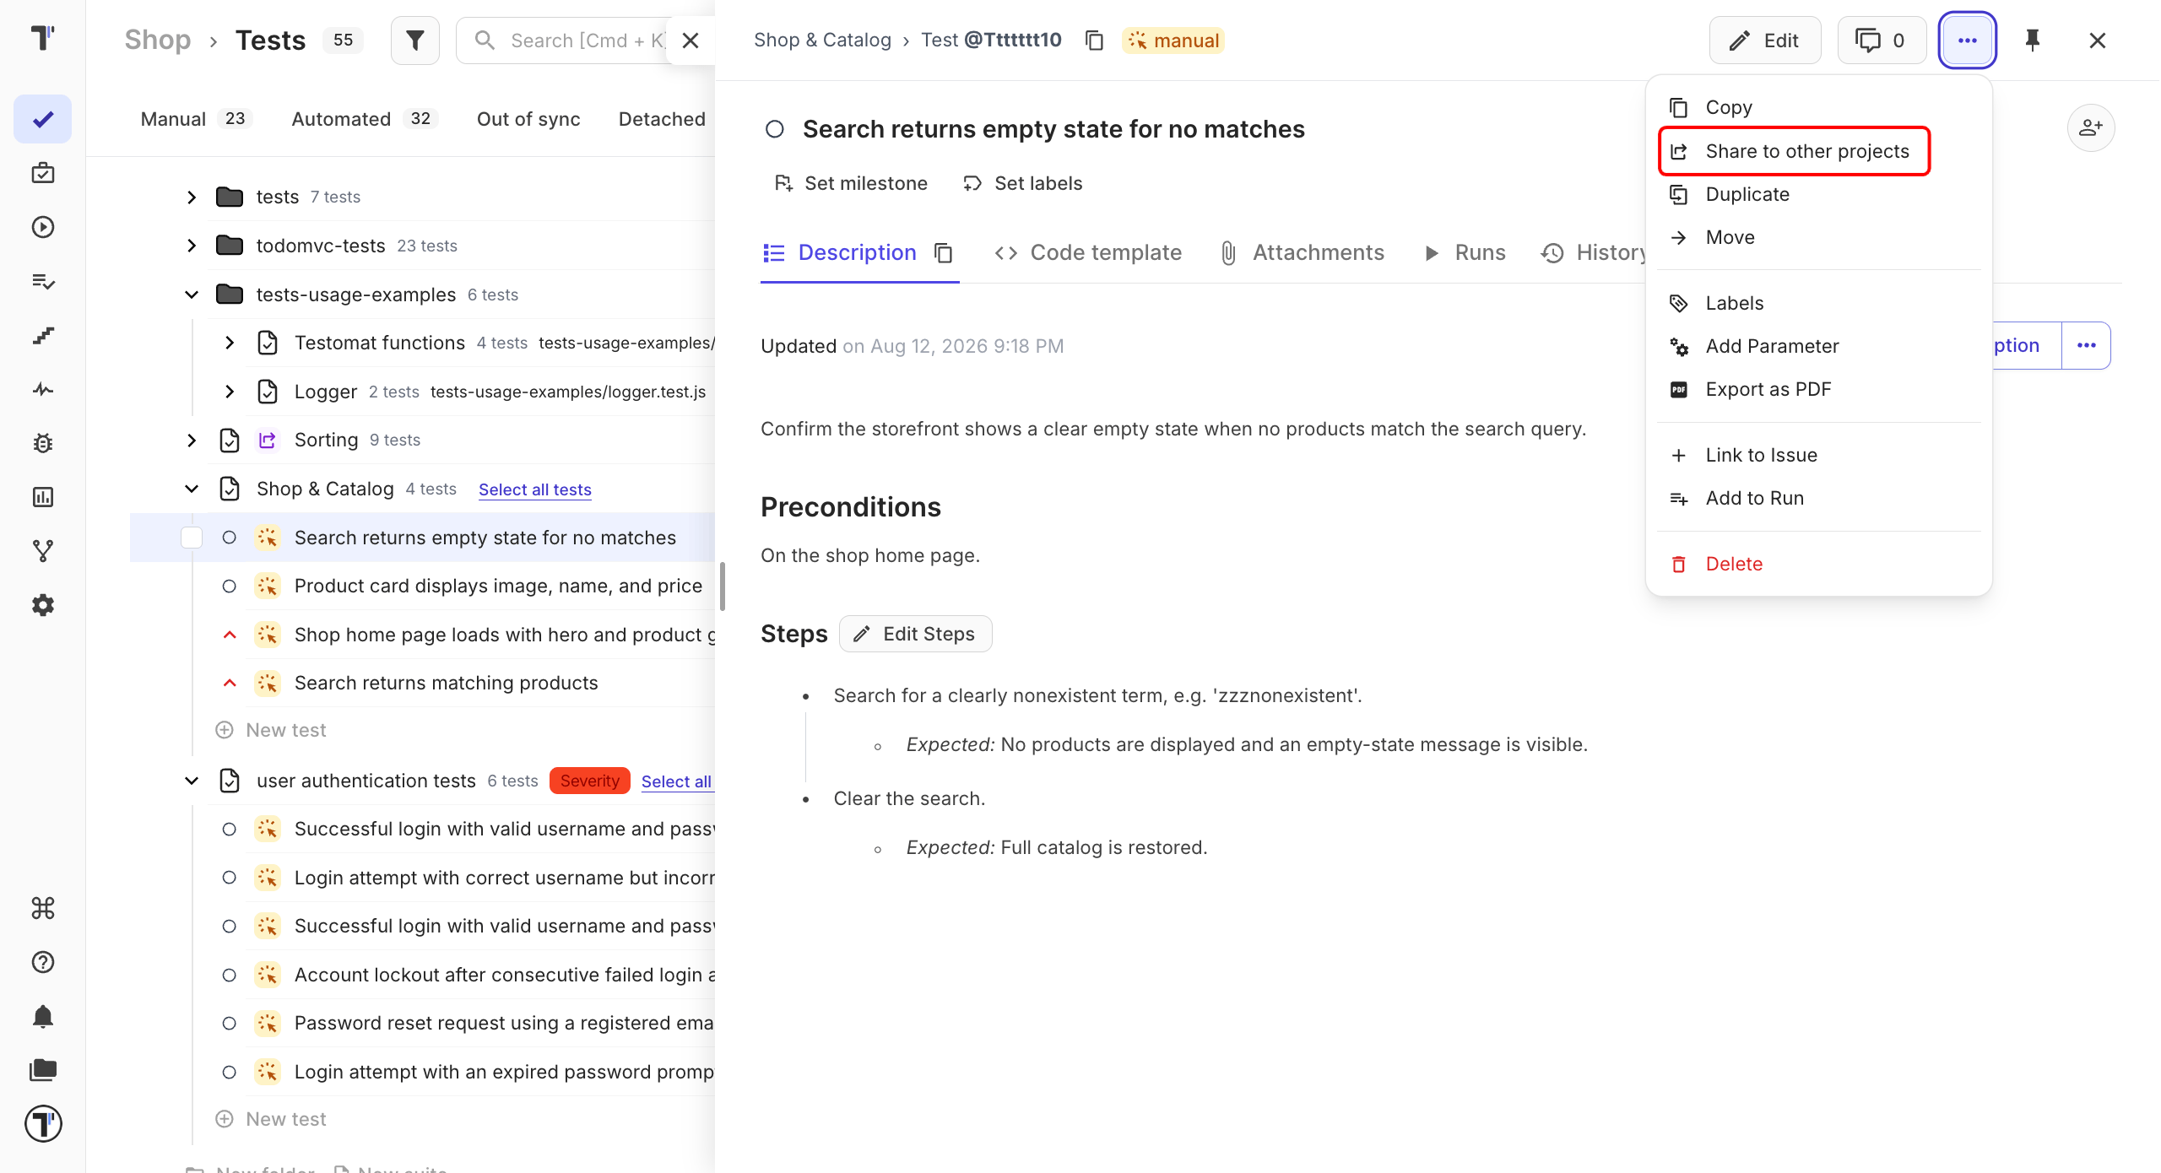Image resolution: width=2161 pixels, height=1173 pixels.
Task: Click Set milestone
Action: 851,183
